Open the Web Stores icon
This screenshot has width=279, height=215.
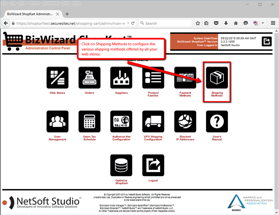point(57,77)
